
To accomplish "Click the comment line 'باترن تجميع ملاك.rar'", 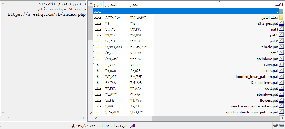I will coord(62,4).
